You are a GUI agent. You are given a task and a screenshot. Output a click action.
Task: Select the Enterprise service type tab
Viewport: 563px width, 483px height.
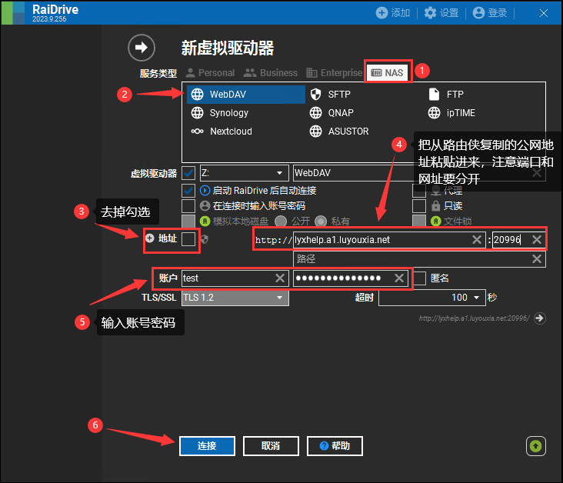(x=334, y=73)
